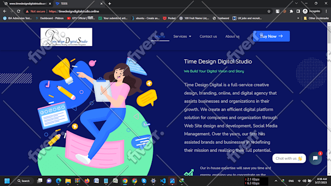
Task: Open the GTV Official bookmark
Action: [81, 18]
